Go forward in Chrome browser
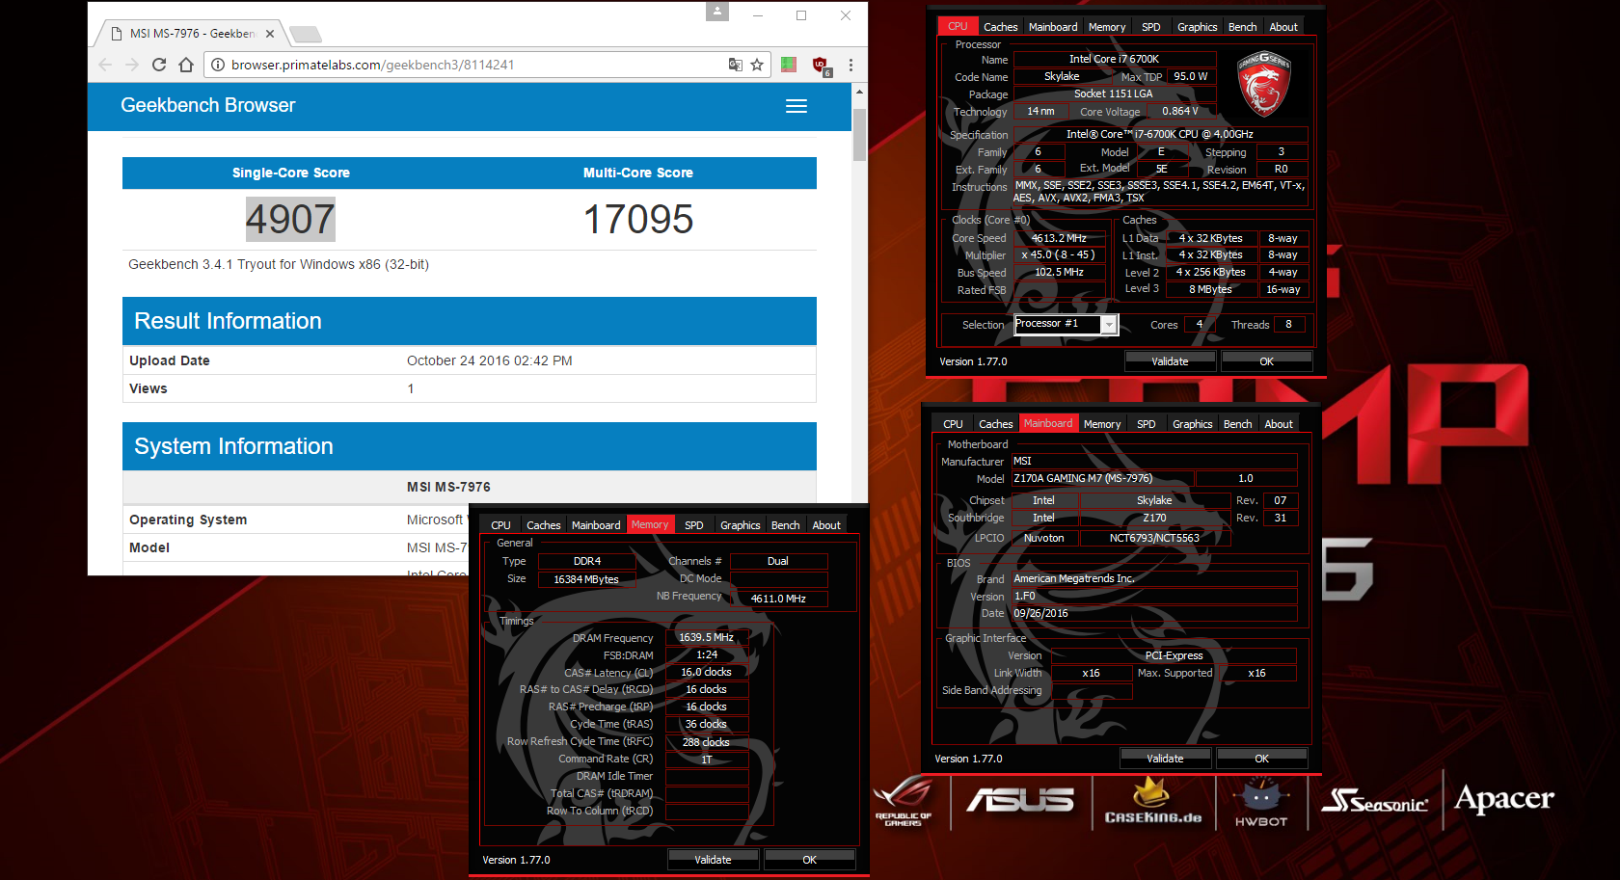This screenshot has width=1620, height=880. [x=132, y=65]
